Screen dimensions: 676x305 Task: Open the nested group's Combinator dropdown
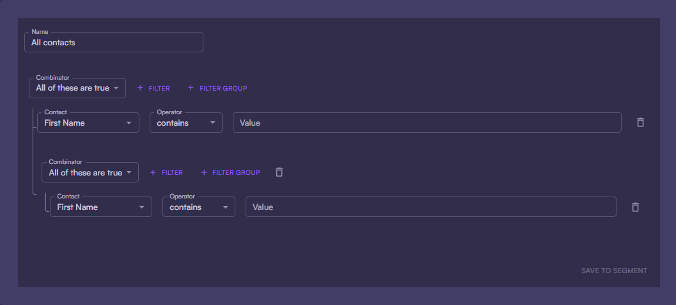pyautogui.click(x=90, y=172)
